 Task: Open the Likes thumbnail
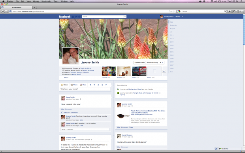139,71
